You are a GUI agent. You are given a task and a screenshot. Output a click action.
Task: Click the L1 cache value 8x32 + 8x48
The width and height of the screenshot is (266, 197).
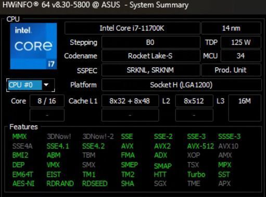pyautogui.click(x=130, y=101)
